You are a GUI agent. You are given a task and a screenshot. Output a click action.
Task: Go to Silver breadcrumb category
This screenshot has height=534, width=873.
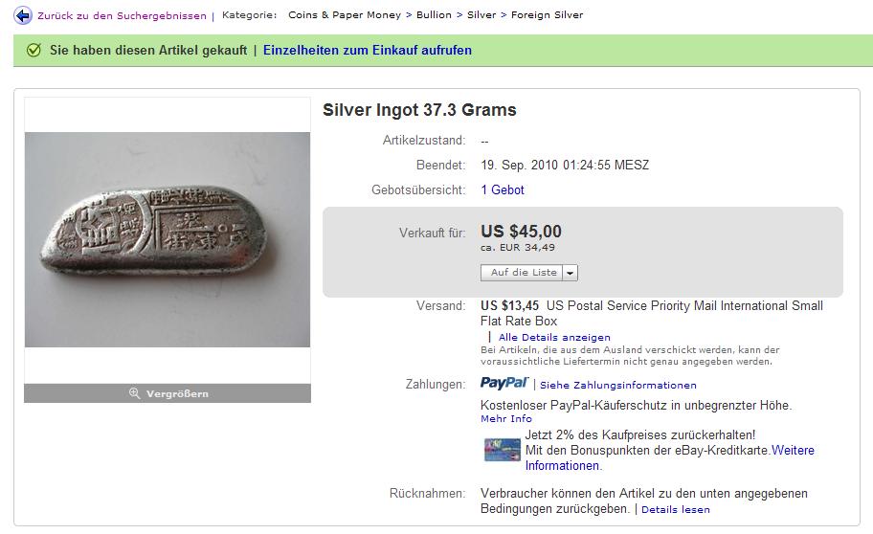(x=481, y=15)
